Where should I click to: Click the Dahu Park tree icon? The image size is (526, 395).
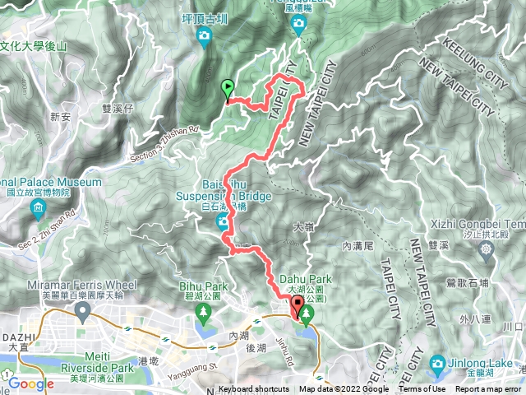pyautogui.click(x=307, y=315)
